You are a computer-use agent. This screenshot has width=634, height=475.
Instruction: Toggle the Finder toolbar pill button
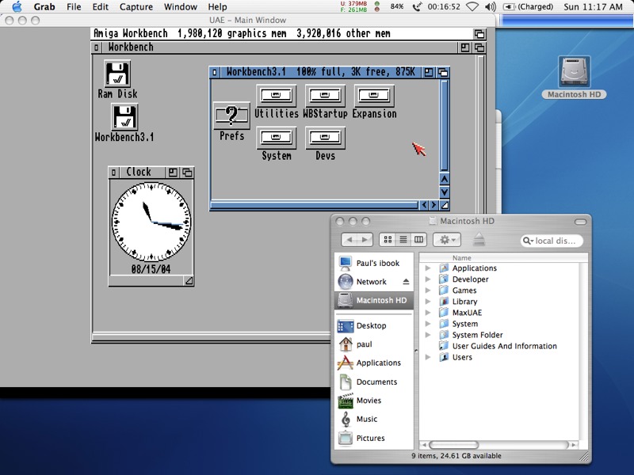click(x=580, y=222)
